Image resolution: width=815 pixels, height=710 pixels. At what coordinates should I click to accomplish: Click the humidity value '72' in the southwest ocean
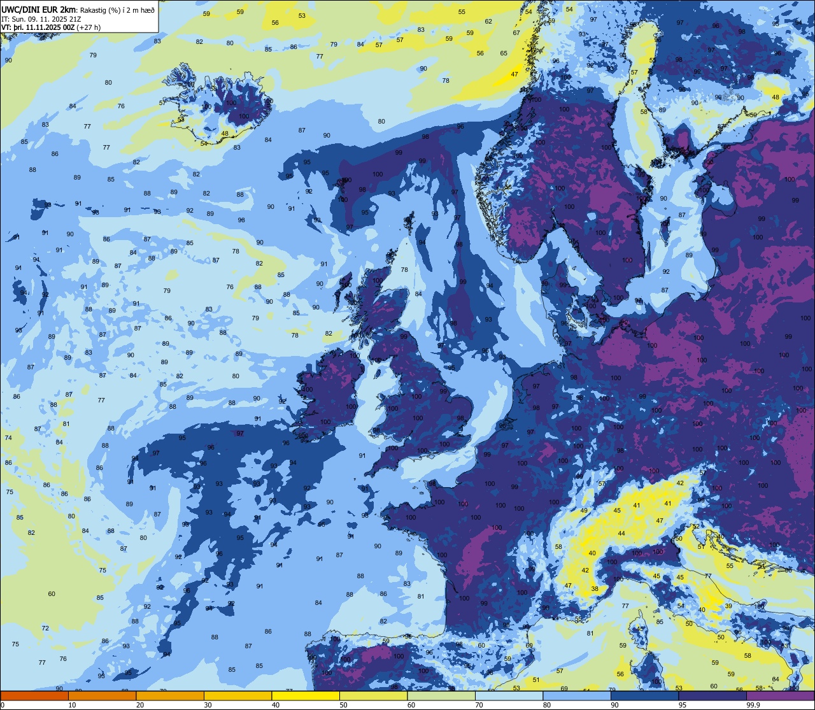(45, 628)
